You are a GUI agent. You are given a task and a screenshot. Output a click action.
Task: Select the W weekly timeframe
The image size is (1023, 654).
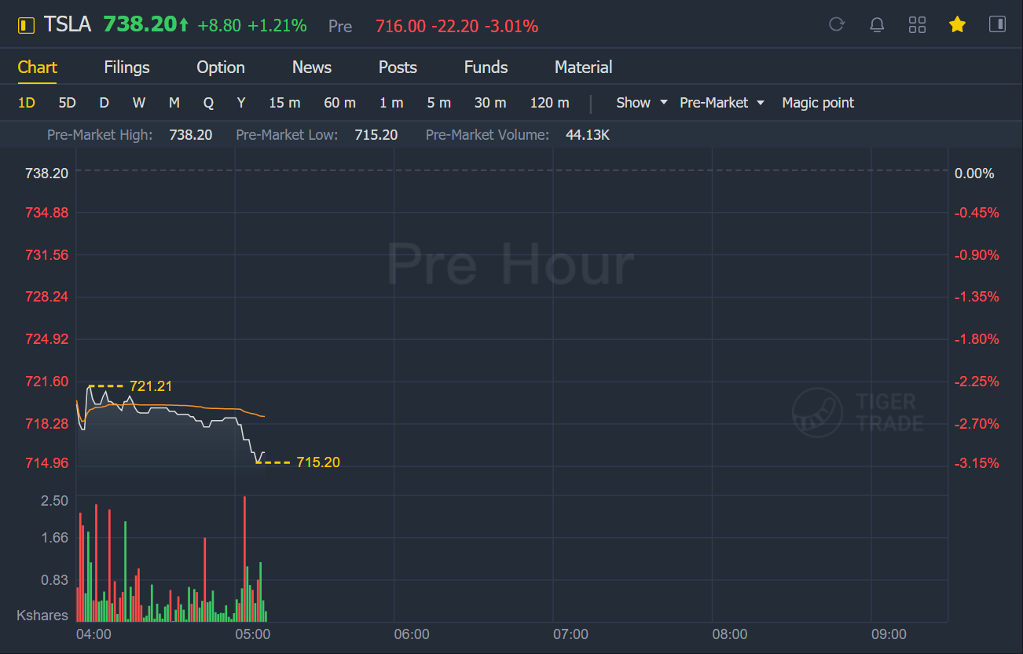(x=139, y=103)
